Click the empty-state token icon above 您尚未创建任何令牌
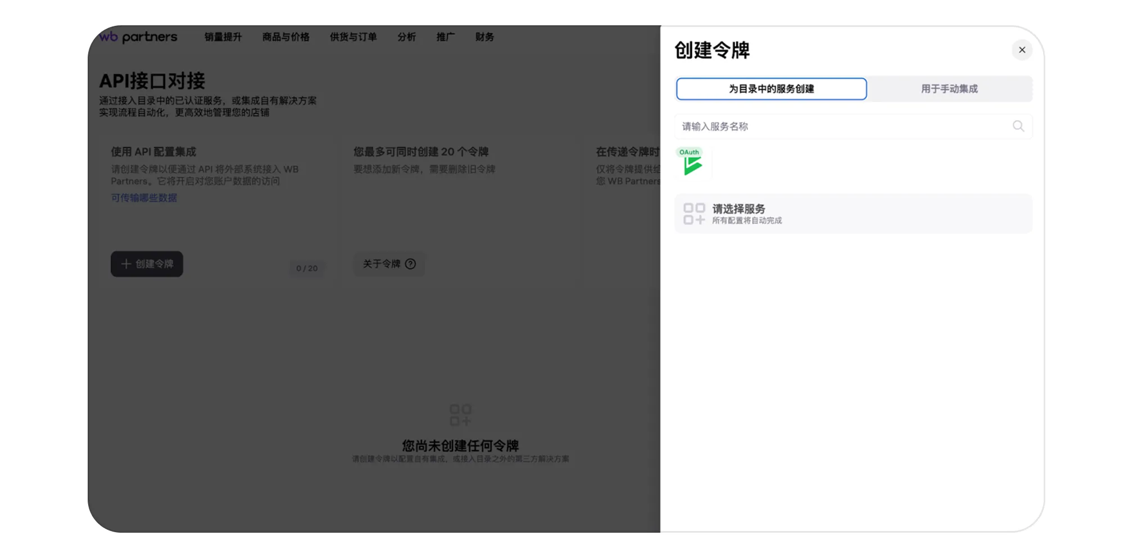The image size is (1133, 558). (x=460, y=416)
